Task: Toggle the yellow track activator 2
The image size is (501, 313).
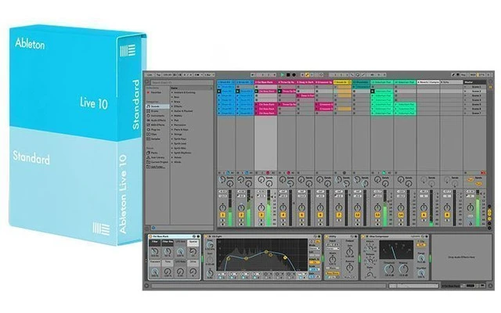Action: coord(242,215)
